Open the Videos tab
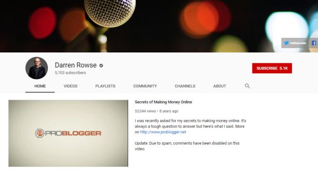This screenshot has width=318, height=173. (x=71, y=86)
